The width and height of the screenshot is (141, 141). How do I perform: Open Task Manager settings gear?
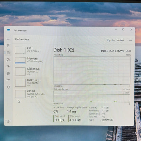click(8, 122)
